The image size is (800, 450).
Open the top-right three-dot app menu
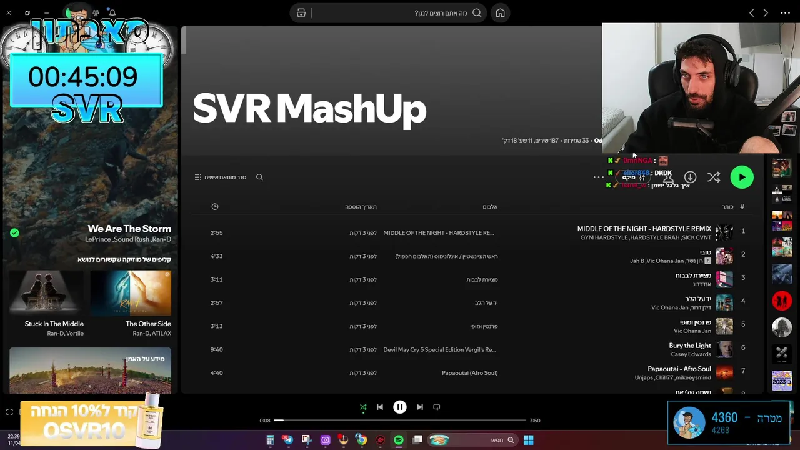(786, 13)
